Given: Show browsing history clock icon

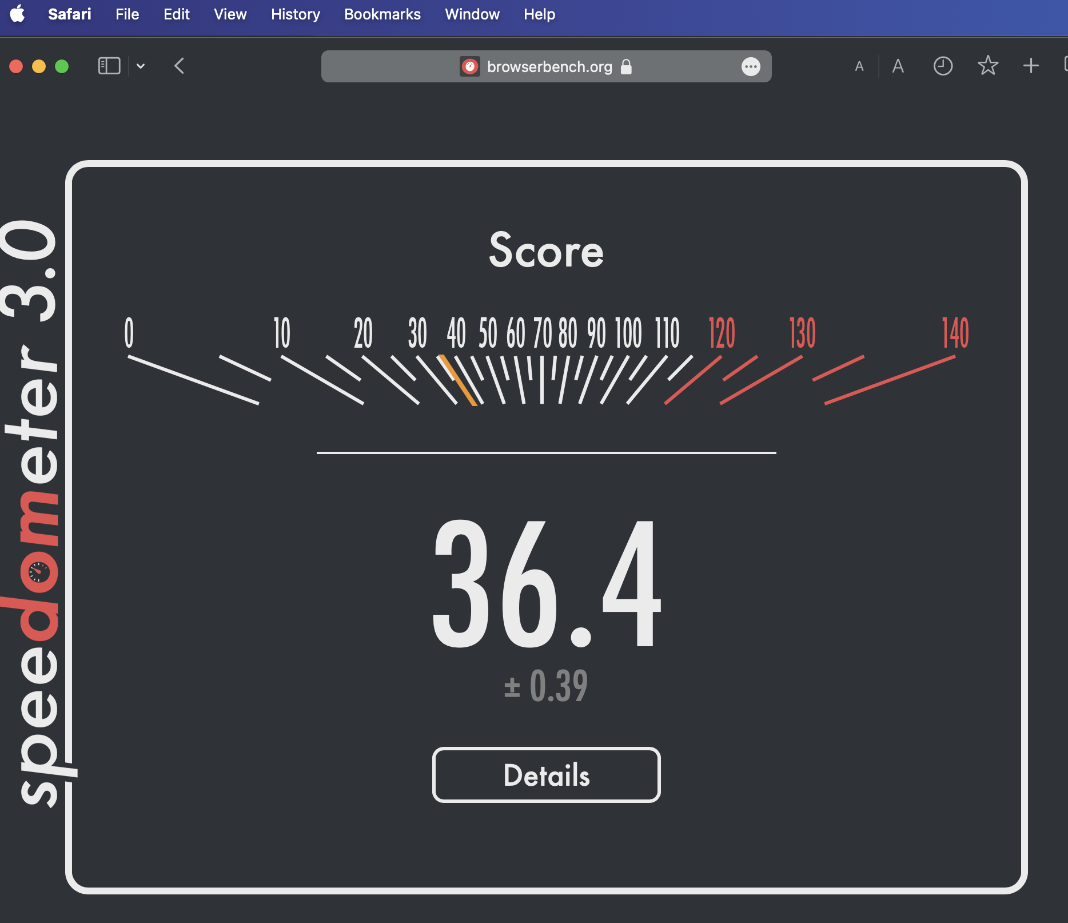Looking at the screenshot, I should tap(943, 66).
